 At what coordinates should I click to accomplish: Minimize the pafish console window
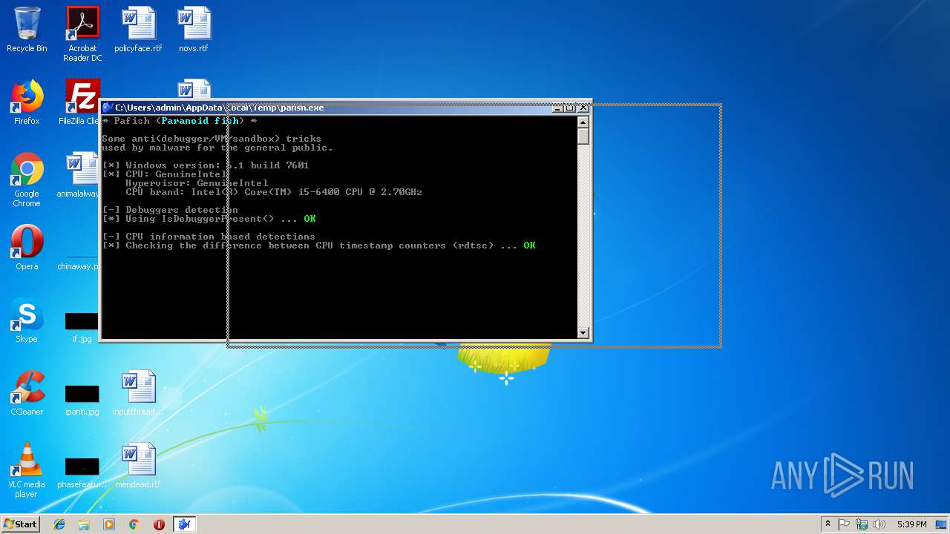[557, 108]
